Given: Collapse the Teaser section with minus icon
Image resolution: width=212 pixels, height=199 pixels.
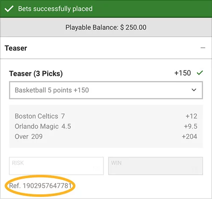Looking at the screenshot, I should pos(203,48).
